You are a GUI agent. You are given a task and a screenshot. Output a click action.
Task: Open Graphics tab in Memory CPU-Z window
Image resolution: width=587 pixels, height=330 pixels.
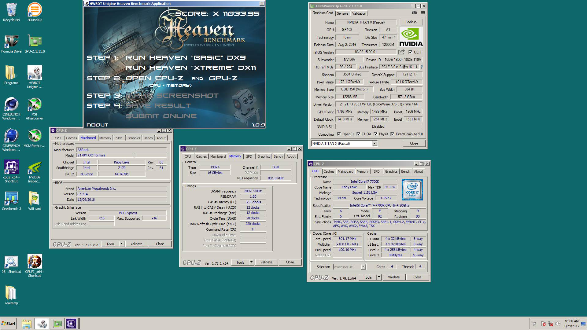pos(264,156)
